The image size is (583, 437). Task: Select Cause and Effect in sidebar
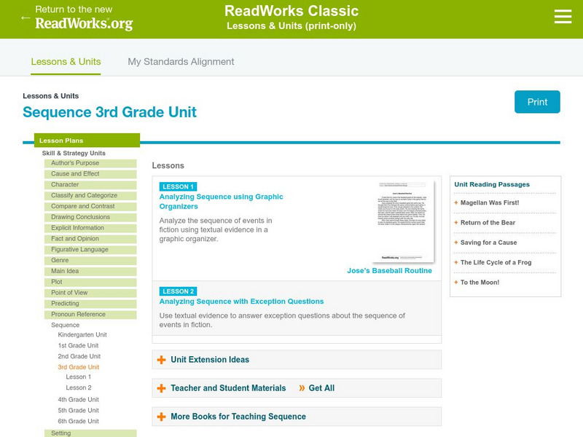click(90, 174)
